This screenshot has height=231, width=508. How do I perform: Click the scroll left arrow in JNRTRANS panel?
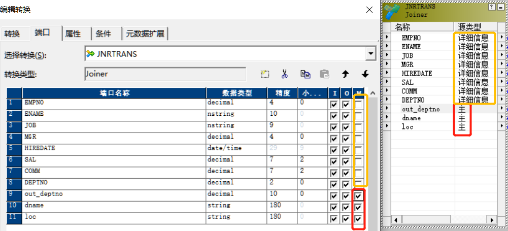coord(395,220)
